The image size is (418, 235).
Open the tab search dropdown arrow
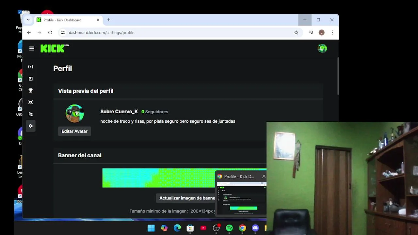pyautogui.click(x=28, y=20)
